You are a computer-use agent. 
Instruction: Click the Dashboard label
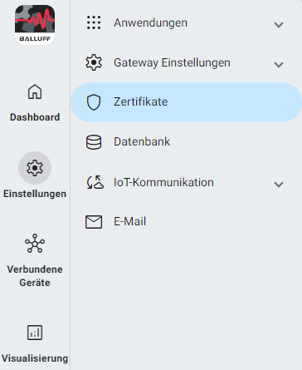point(35,117)
